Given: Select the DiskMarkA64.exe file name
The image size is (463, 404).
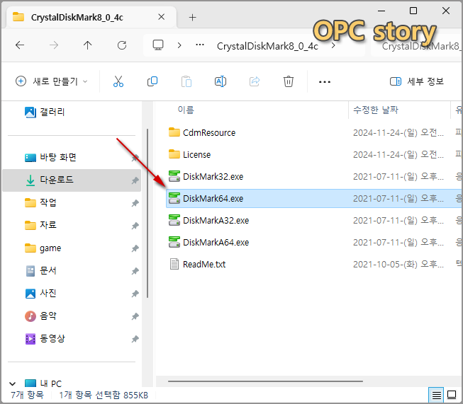Looking at the screenshot, I should coord(216,242).
